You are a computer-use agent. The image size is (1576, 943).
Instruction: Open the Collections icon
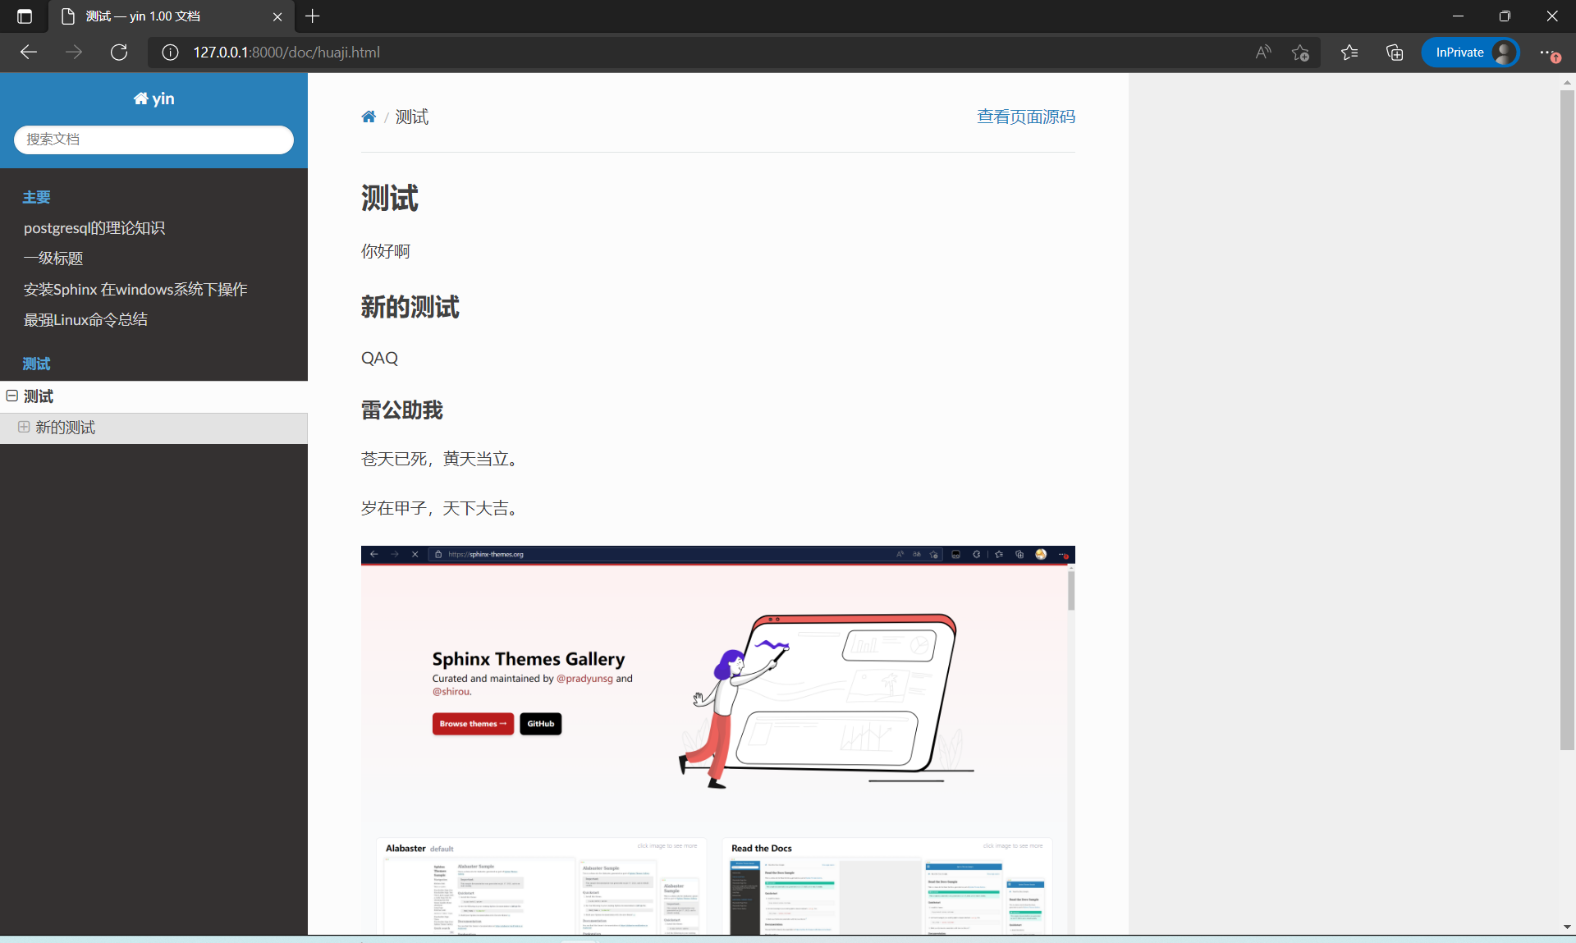pyautogui.click(x=1395, y=53)
